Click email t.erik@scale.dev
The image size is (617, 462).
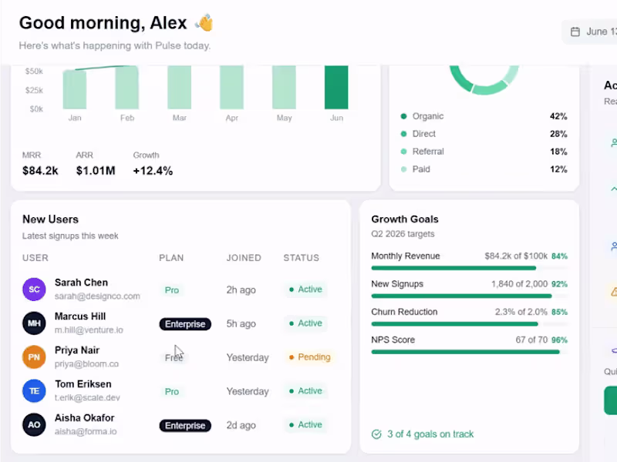click(x=87, y=397)
